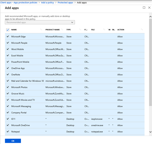Image resolution: width=152 pixels, height=144 pixels.
Task: Click the FILE column header
Action: coord(93,30)
